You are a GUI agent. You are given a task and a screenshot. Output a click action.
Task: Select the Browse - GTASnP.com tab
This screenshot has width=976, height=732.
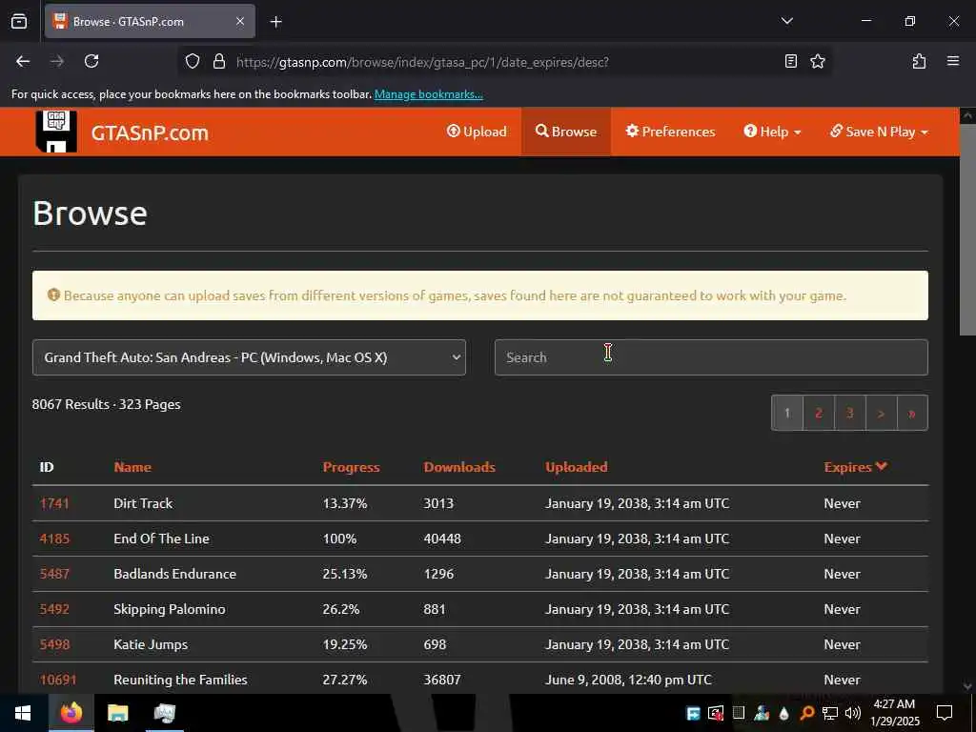coord(150,21)
